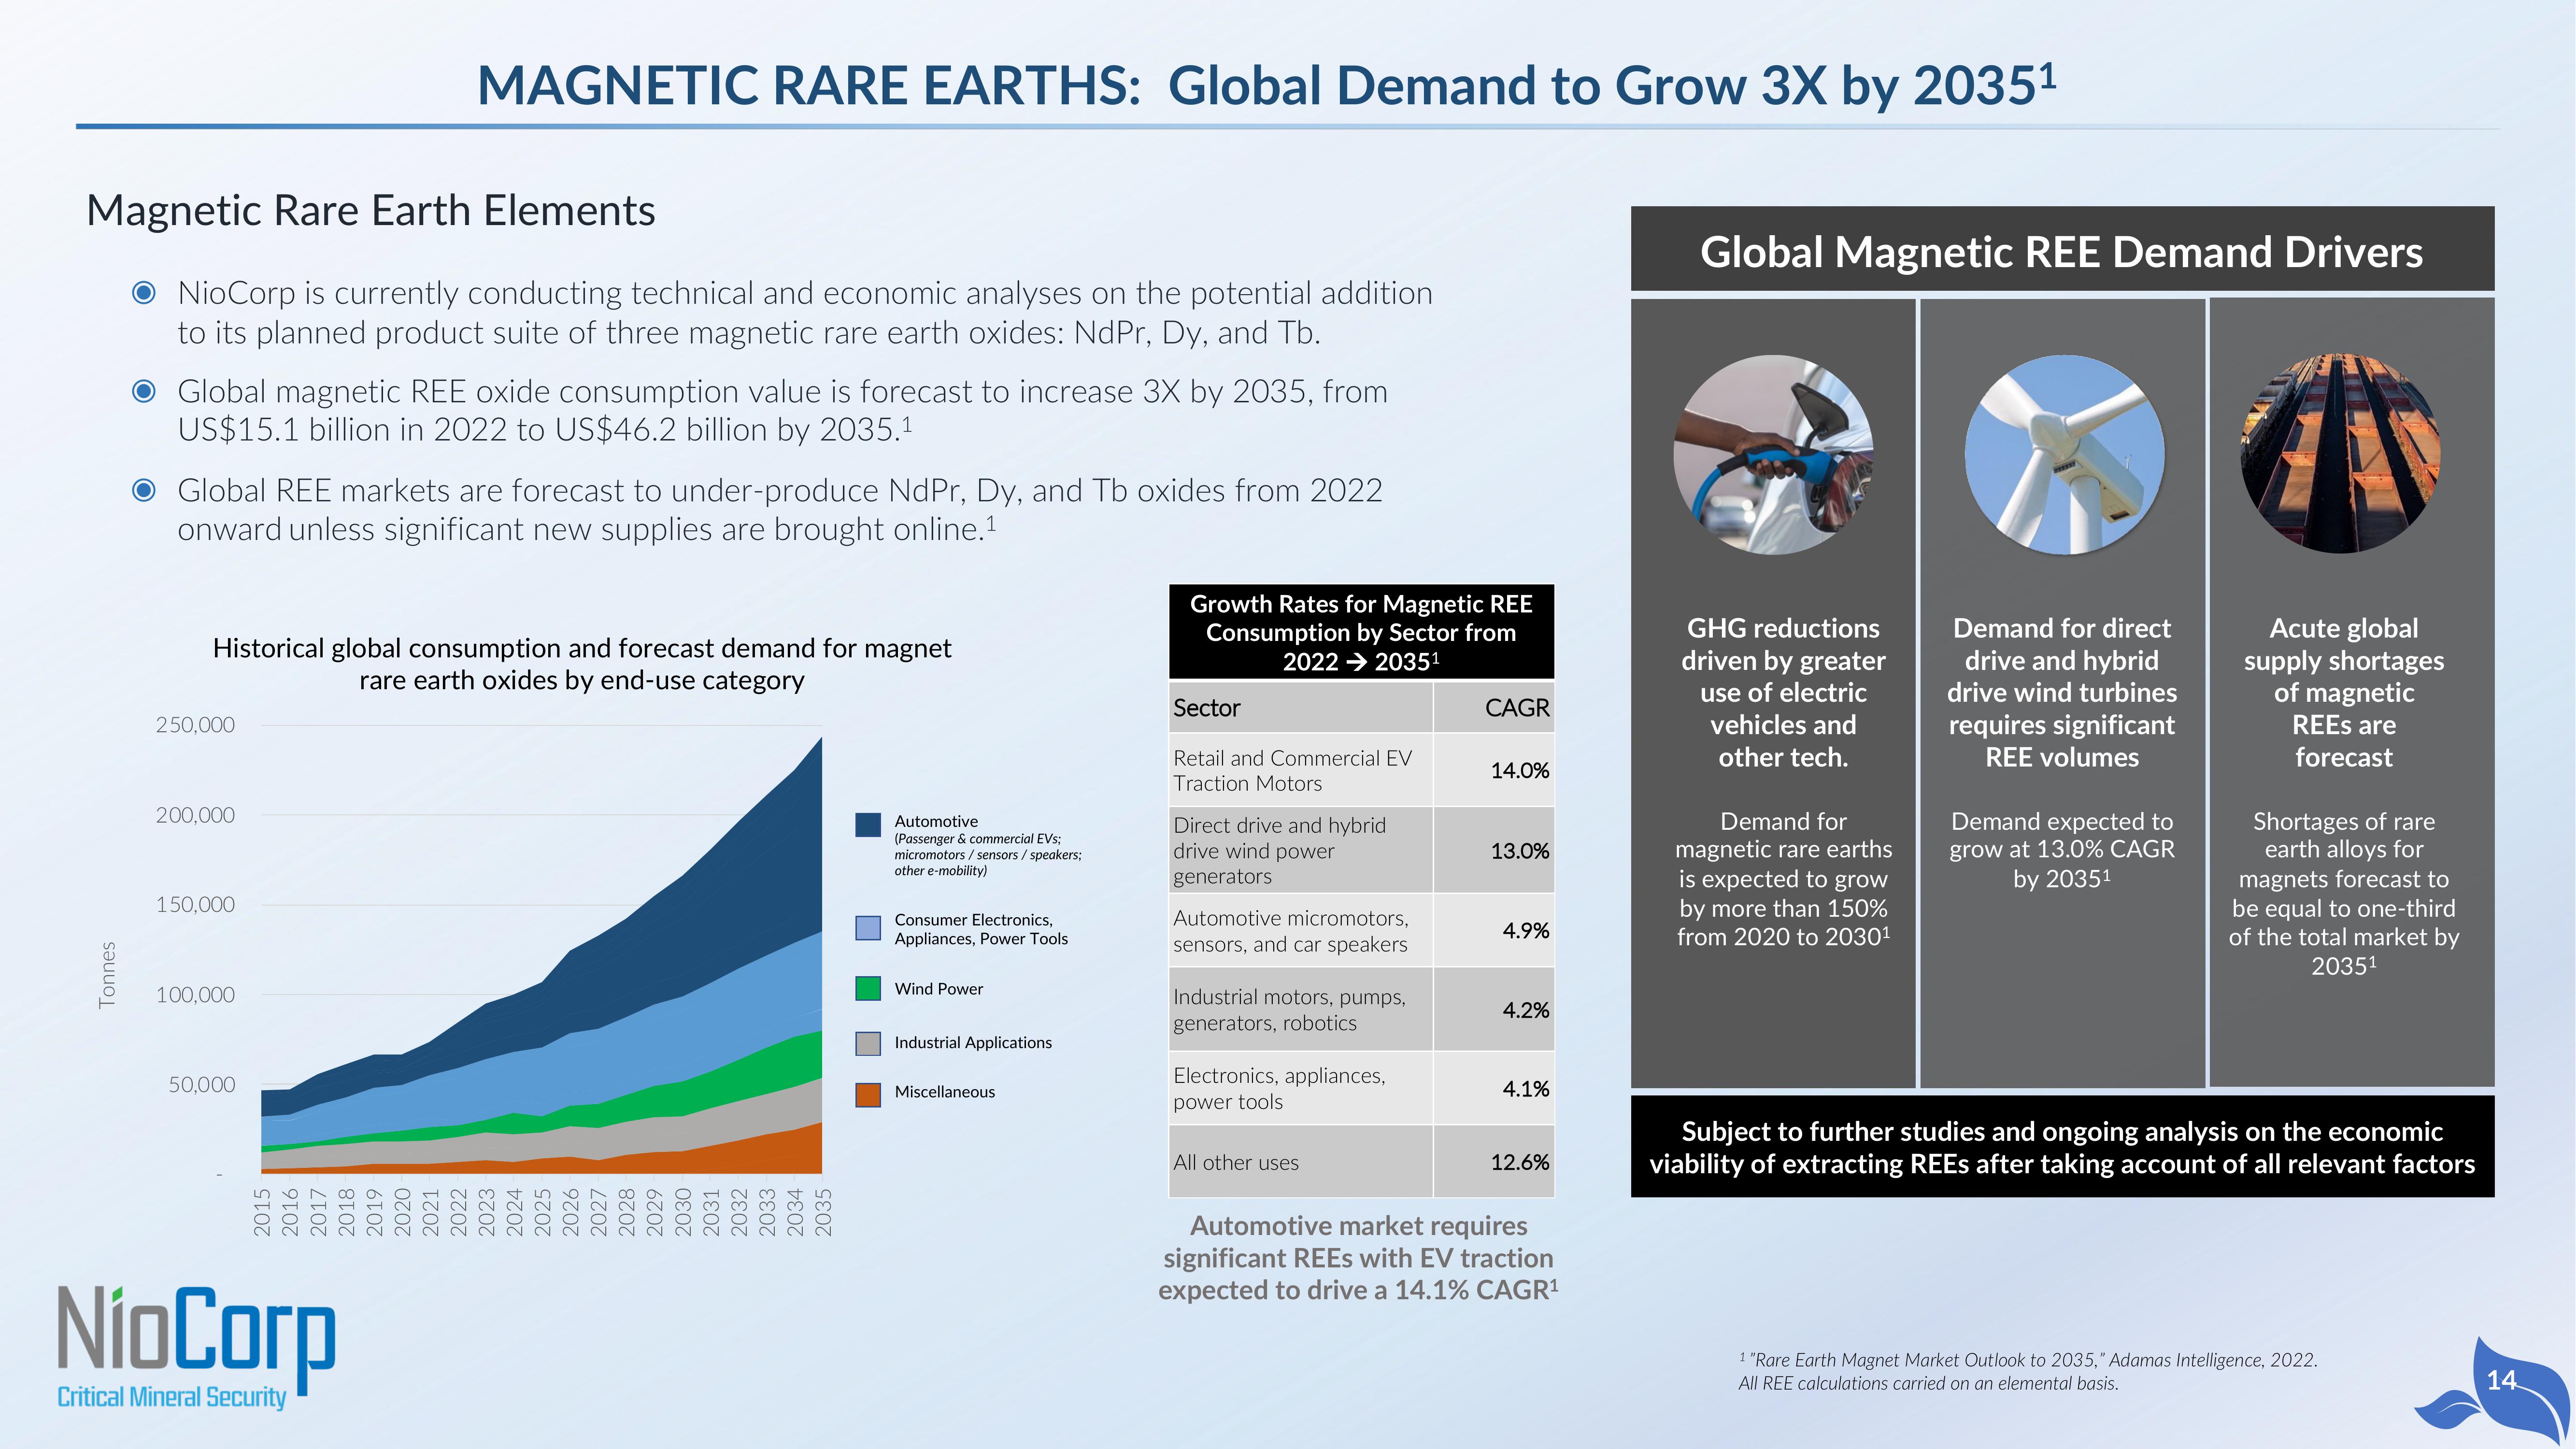Click the NioCorp logo
Image resolution: width=2576 pixels, height=1449 pixels.
pos(196,1347)
